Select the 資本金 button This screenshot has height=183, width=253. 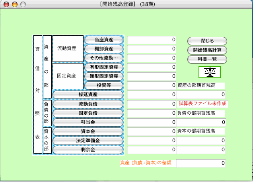point(88,131)
